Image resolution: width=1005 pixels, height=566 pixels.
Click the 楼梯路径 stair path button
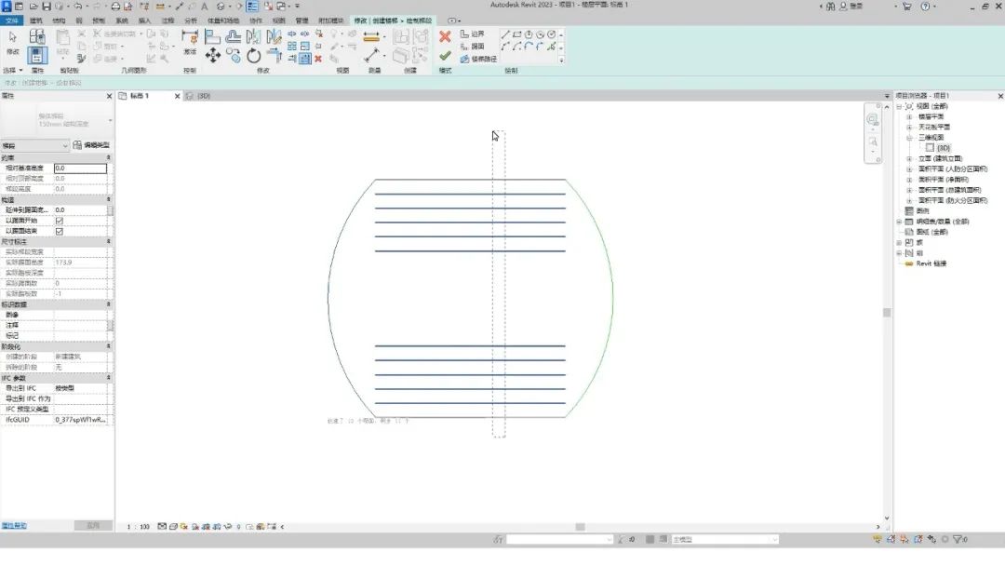coord(478,59)
